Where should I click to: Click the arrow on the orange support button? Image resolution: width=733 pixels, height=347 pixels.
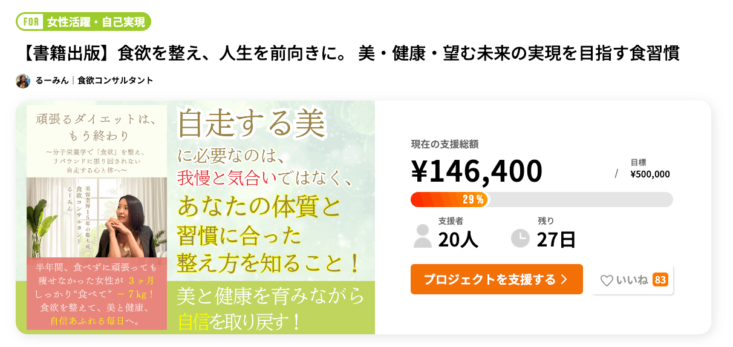coord(564,279)
